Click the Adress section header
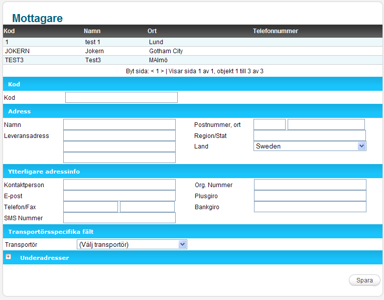The image size is (384, 300). pos(192,111)
